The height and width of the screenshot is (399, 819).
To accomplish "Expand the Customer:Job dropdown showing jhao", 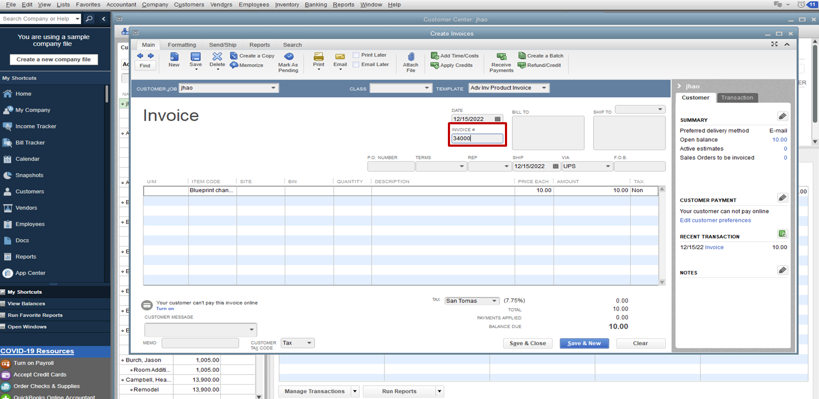I will click(x=274, y=88).
